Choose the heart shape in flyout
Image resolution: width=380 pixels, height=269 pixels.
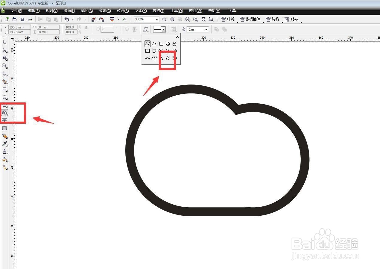(154, 58)
